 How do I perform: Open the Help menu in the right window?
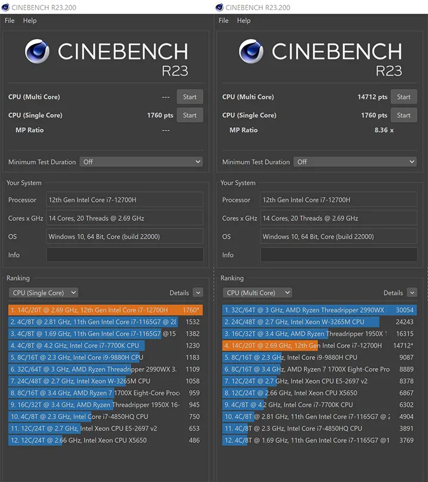[x=244, y=21]
